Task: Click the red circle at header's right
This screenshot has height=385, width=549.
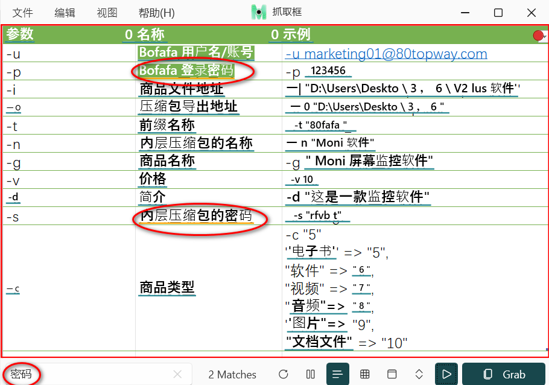Action: coord(539,36)
